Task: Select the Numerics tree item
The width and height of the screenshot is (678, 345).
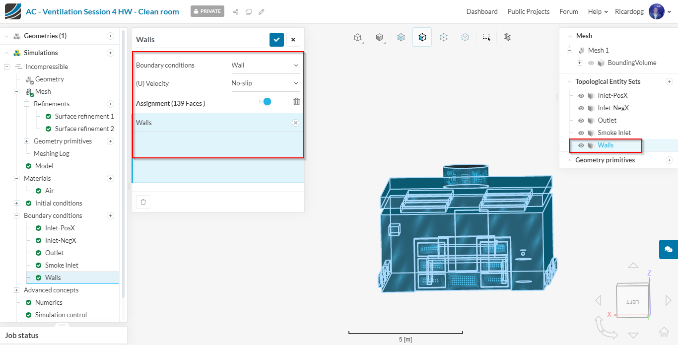Action: point(49,303)
